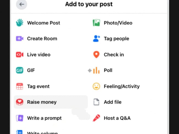Click the orange Poll bars icon
The width and height of the screenshot is (179, 134).
[x=96, y=71]
